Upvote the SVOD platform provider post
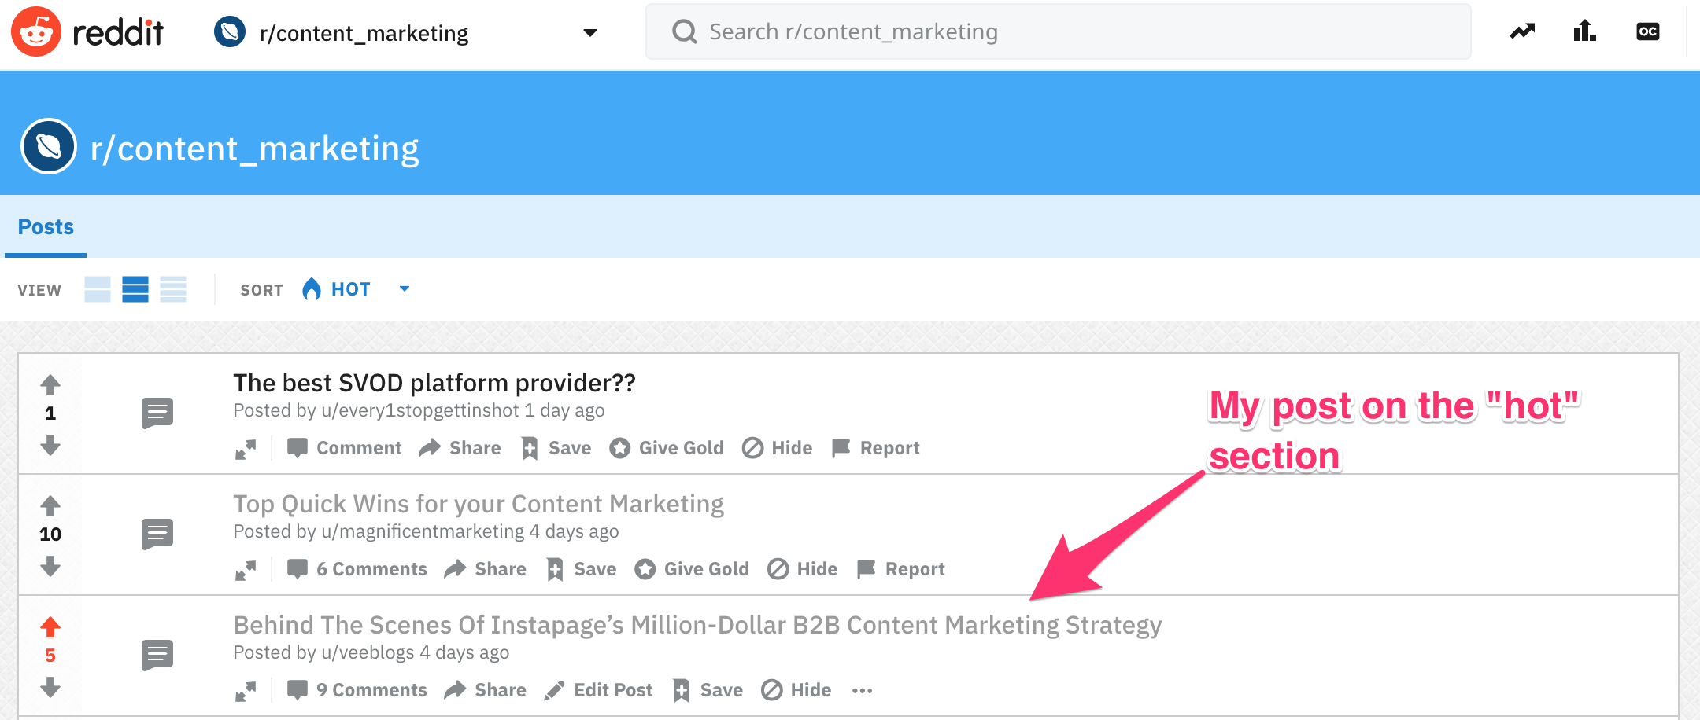 point(50,385)
